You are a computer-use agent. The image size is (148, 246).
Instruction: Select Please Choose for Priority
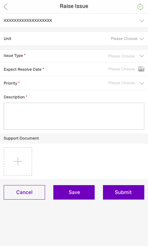click(x=121, y=83)
